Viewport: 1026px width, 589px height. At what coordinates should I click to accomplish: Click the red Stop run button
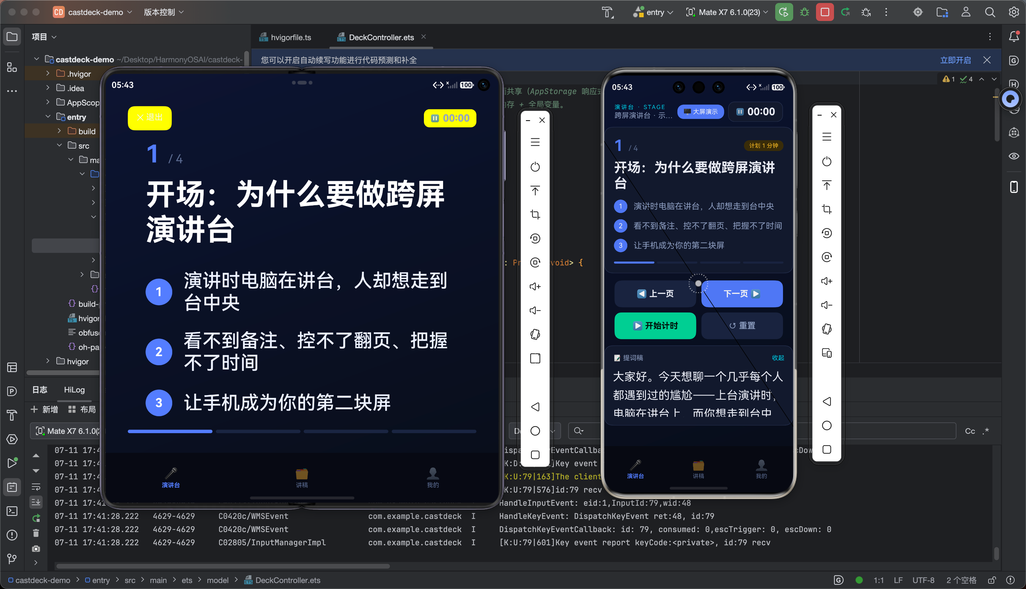coord(825,12)
